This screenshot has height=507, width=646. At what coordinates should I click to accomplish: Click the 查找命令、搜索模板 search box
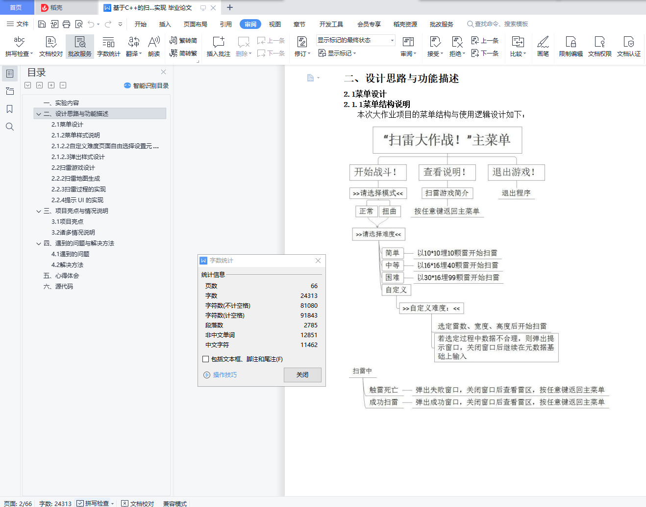[x=498, y=24]
